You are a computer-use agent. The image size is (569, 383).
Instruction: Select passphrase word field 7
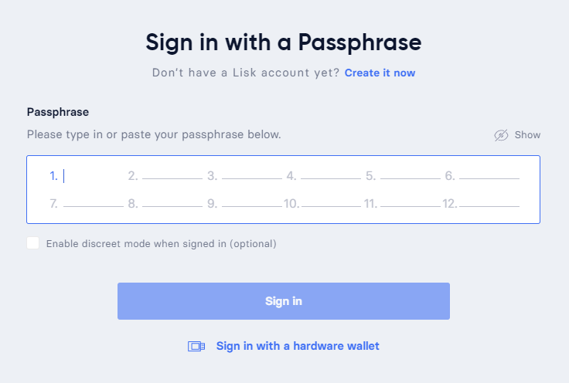[94, 203]
